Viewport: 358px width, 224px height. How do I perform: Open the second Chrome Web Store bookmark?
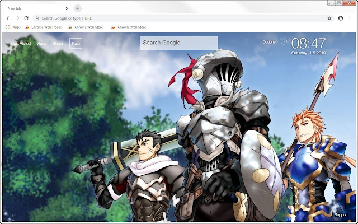[87, 27]
